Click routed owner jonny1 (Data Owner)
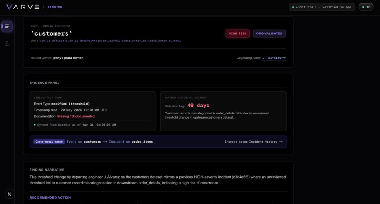380x204 pixels. coord(68,58)
